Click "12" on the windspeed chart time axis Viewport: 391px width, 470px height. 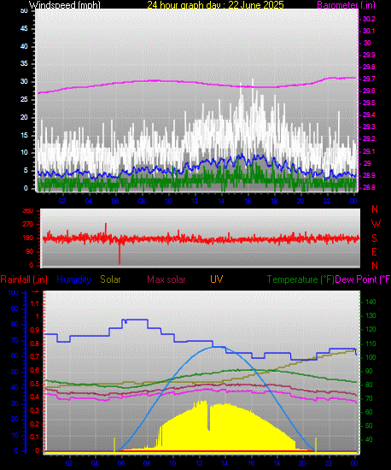pyautogui.click(x=195, y=201)
